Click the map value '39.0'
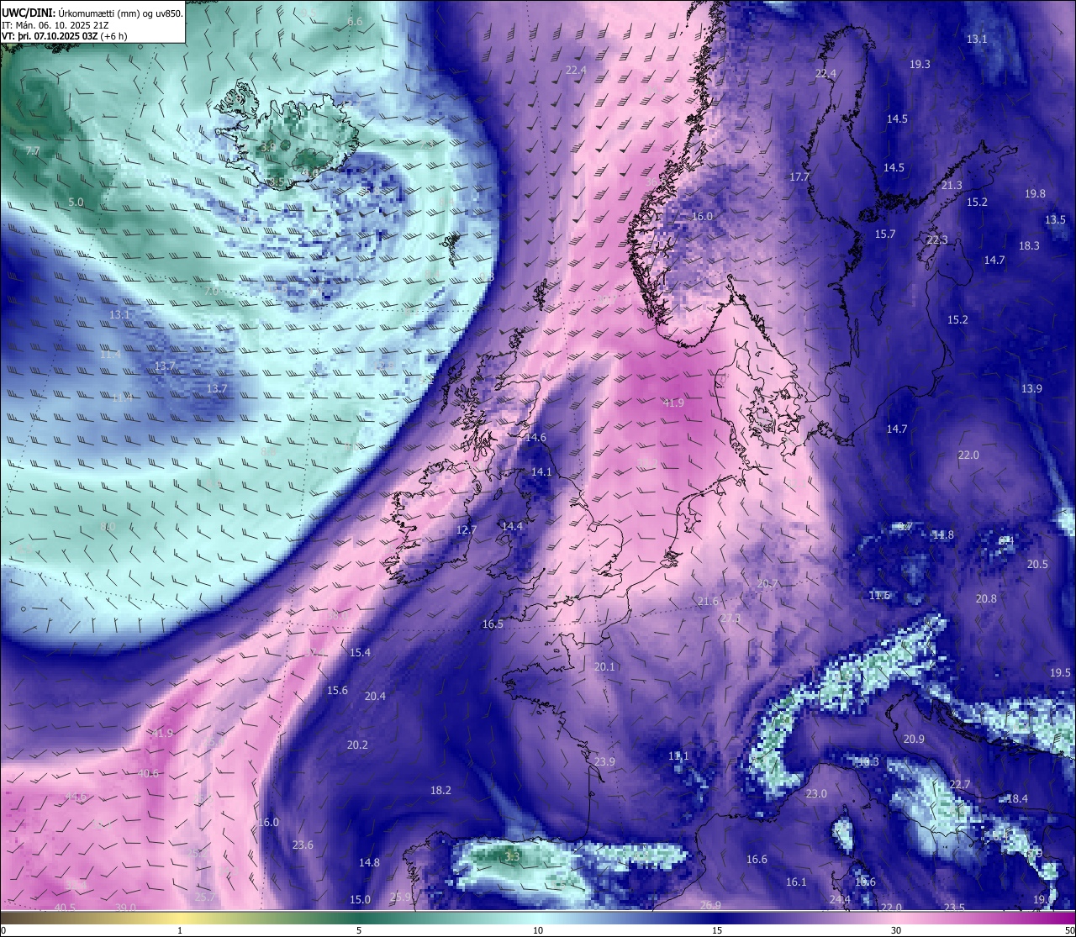 (125, 908)
